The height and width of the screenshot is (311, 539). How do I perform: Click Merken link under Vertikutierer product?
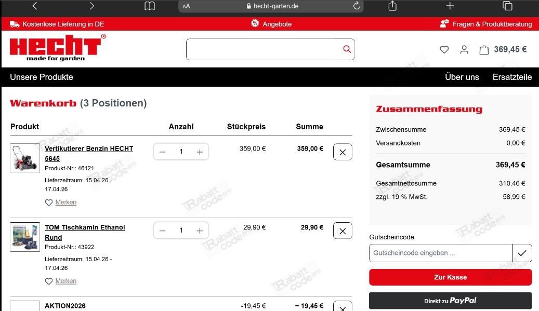click(65, 202)
